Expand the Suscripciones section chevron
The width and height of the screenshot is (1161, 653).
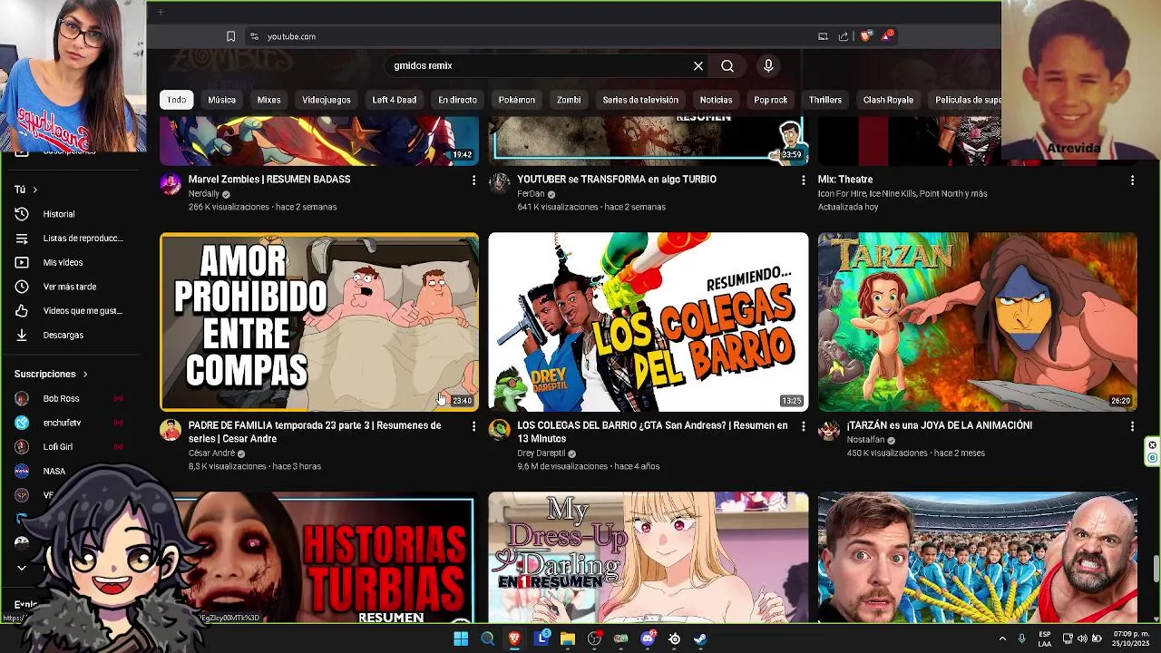tap(85, 374)
